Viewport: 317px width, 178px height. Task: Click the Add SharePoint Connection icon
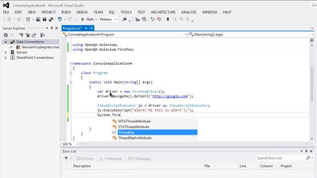click(x=34, y=35)
